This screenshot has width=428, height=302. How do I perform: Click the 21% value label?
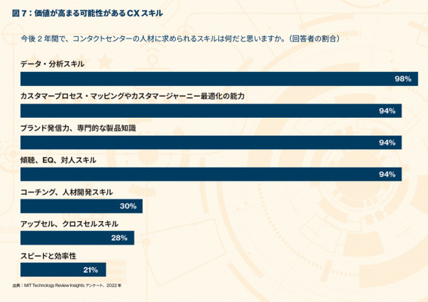(91, 270)
